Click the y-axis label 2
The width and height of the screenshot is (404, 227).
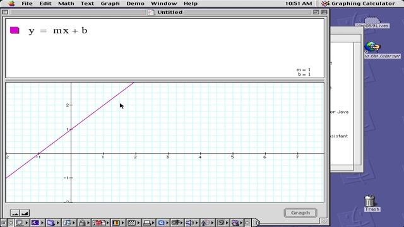tap(68, 105)
